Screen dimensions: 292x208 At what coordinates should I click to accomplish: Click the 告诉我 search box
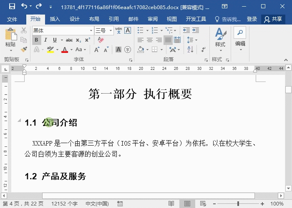click(228, 19)
